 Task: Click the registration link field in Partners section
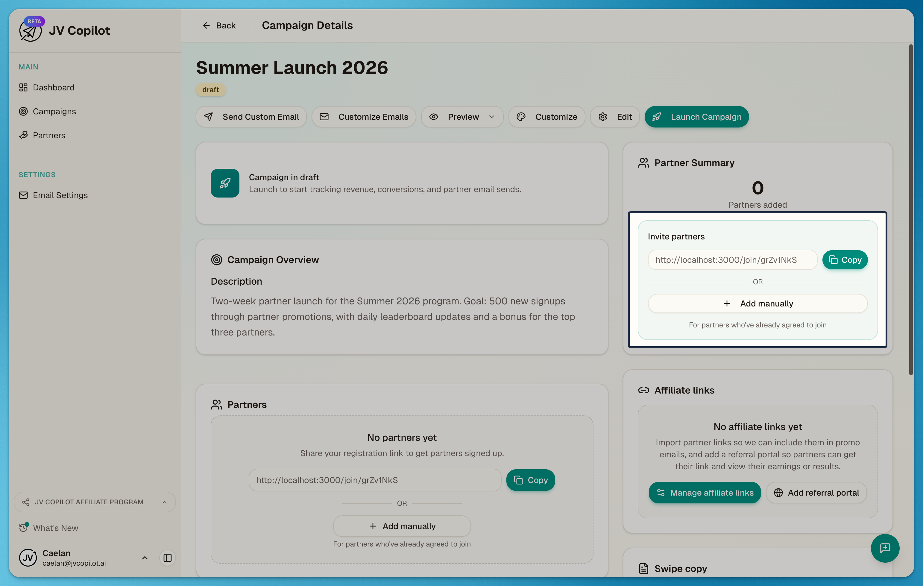tap(375, 480)
